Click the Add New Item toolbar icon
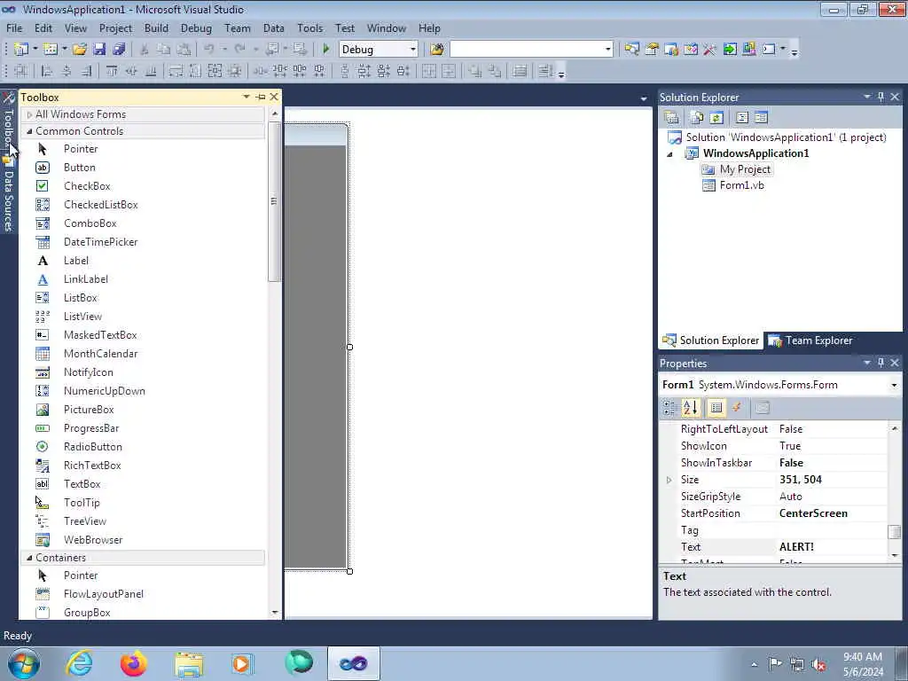 51,50
